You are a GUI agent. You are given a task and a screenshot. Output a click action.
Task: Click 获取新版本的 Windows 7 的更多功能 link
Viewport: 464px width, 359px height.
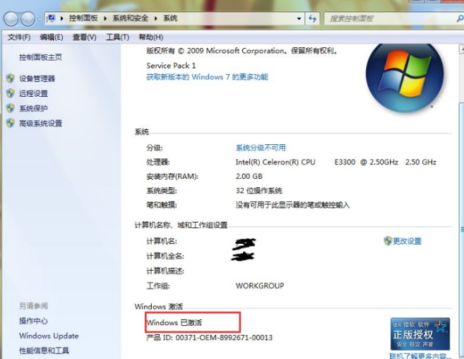click(x=207, y=77)
